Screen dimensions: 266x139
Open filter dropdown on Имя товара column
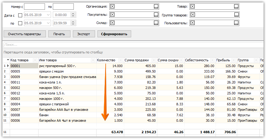(93, 60)
